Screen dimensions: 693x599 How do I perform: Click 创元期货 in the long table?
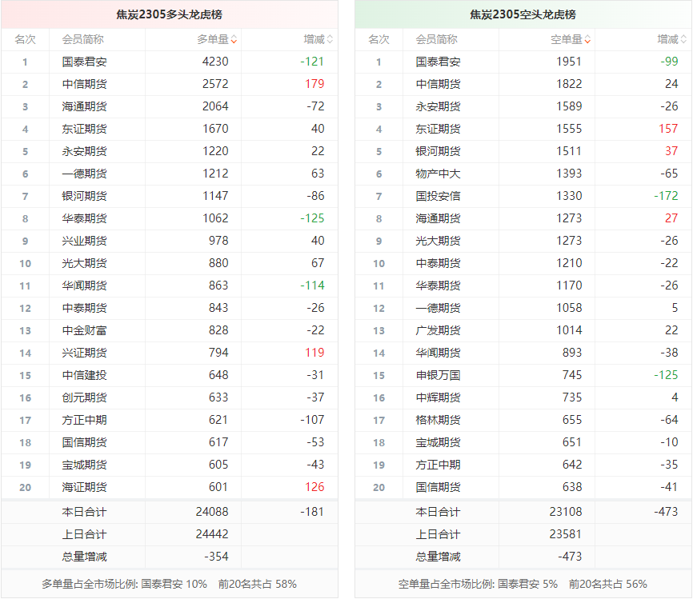pos(84,397)
